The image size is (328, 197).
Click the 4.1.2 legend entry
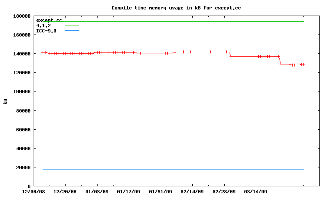[43, 25]
